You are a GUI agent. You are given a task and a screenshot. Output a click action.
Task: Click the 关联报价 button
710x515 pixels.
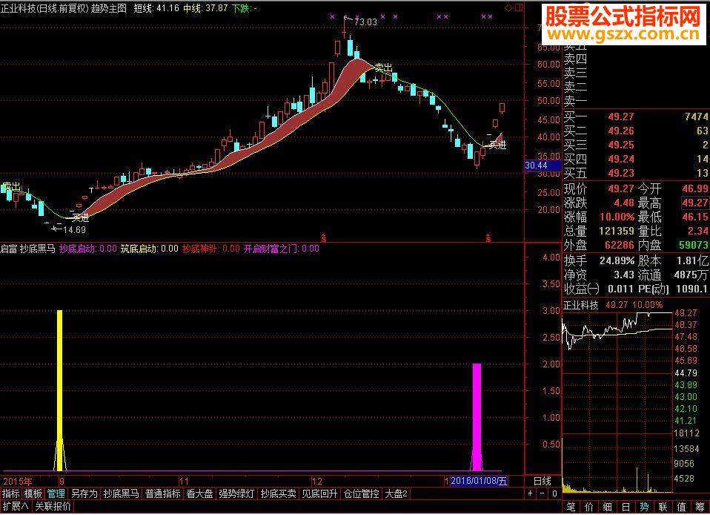click(x=53, y=506)
